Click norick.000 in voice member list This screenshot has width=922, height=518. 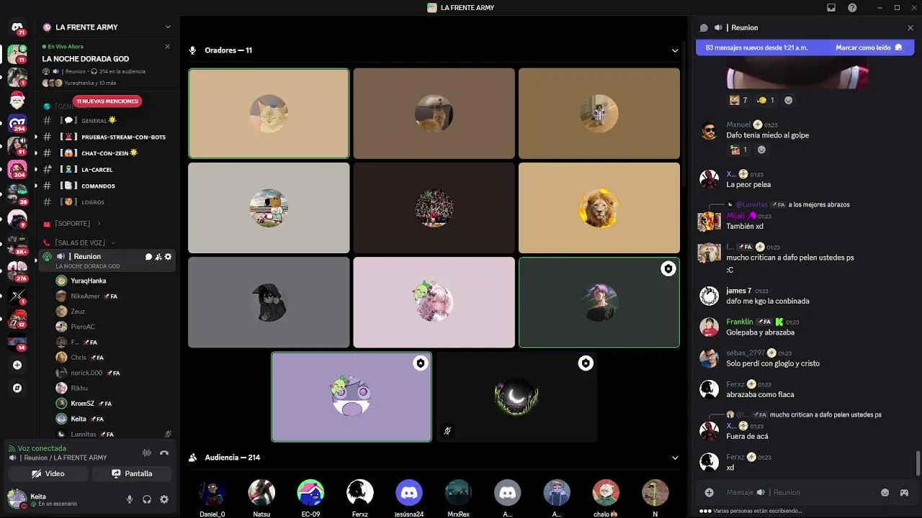(x=86, y=373)
